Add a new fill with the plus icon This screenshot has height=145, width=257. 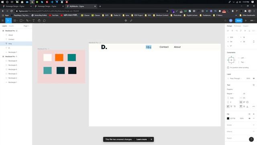coord(253,114)
